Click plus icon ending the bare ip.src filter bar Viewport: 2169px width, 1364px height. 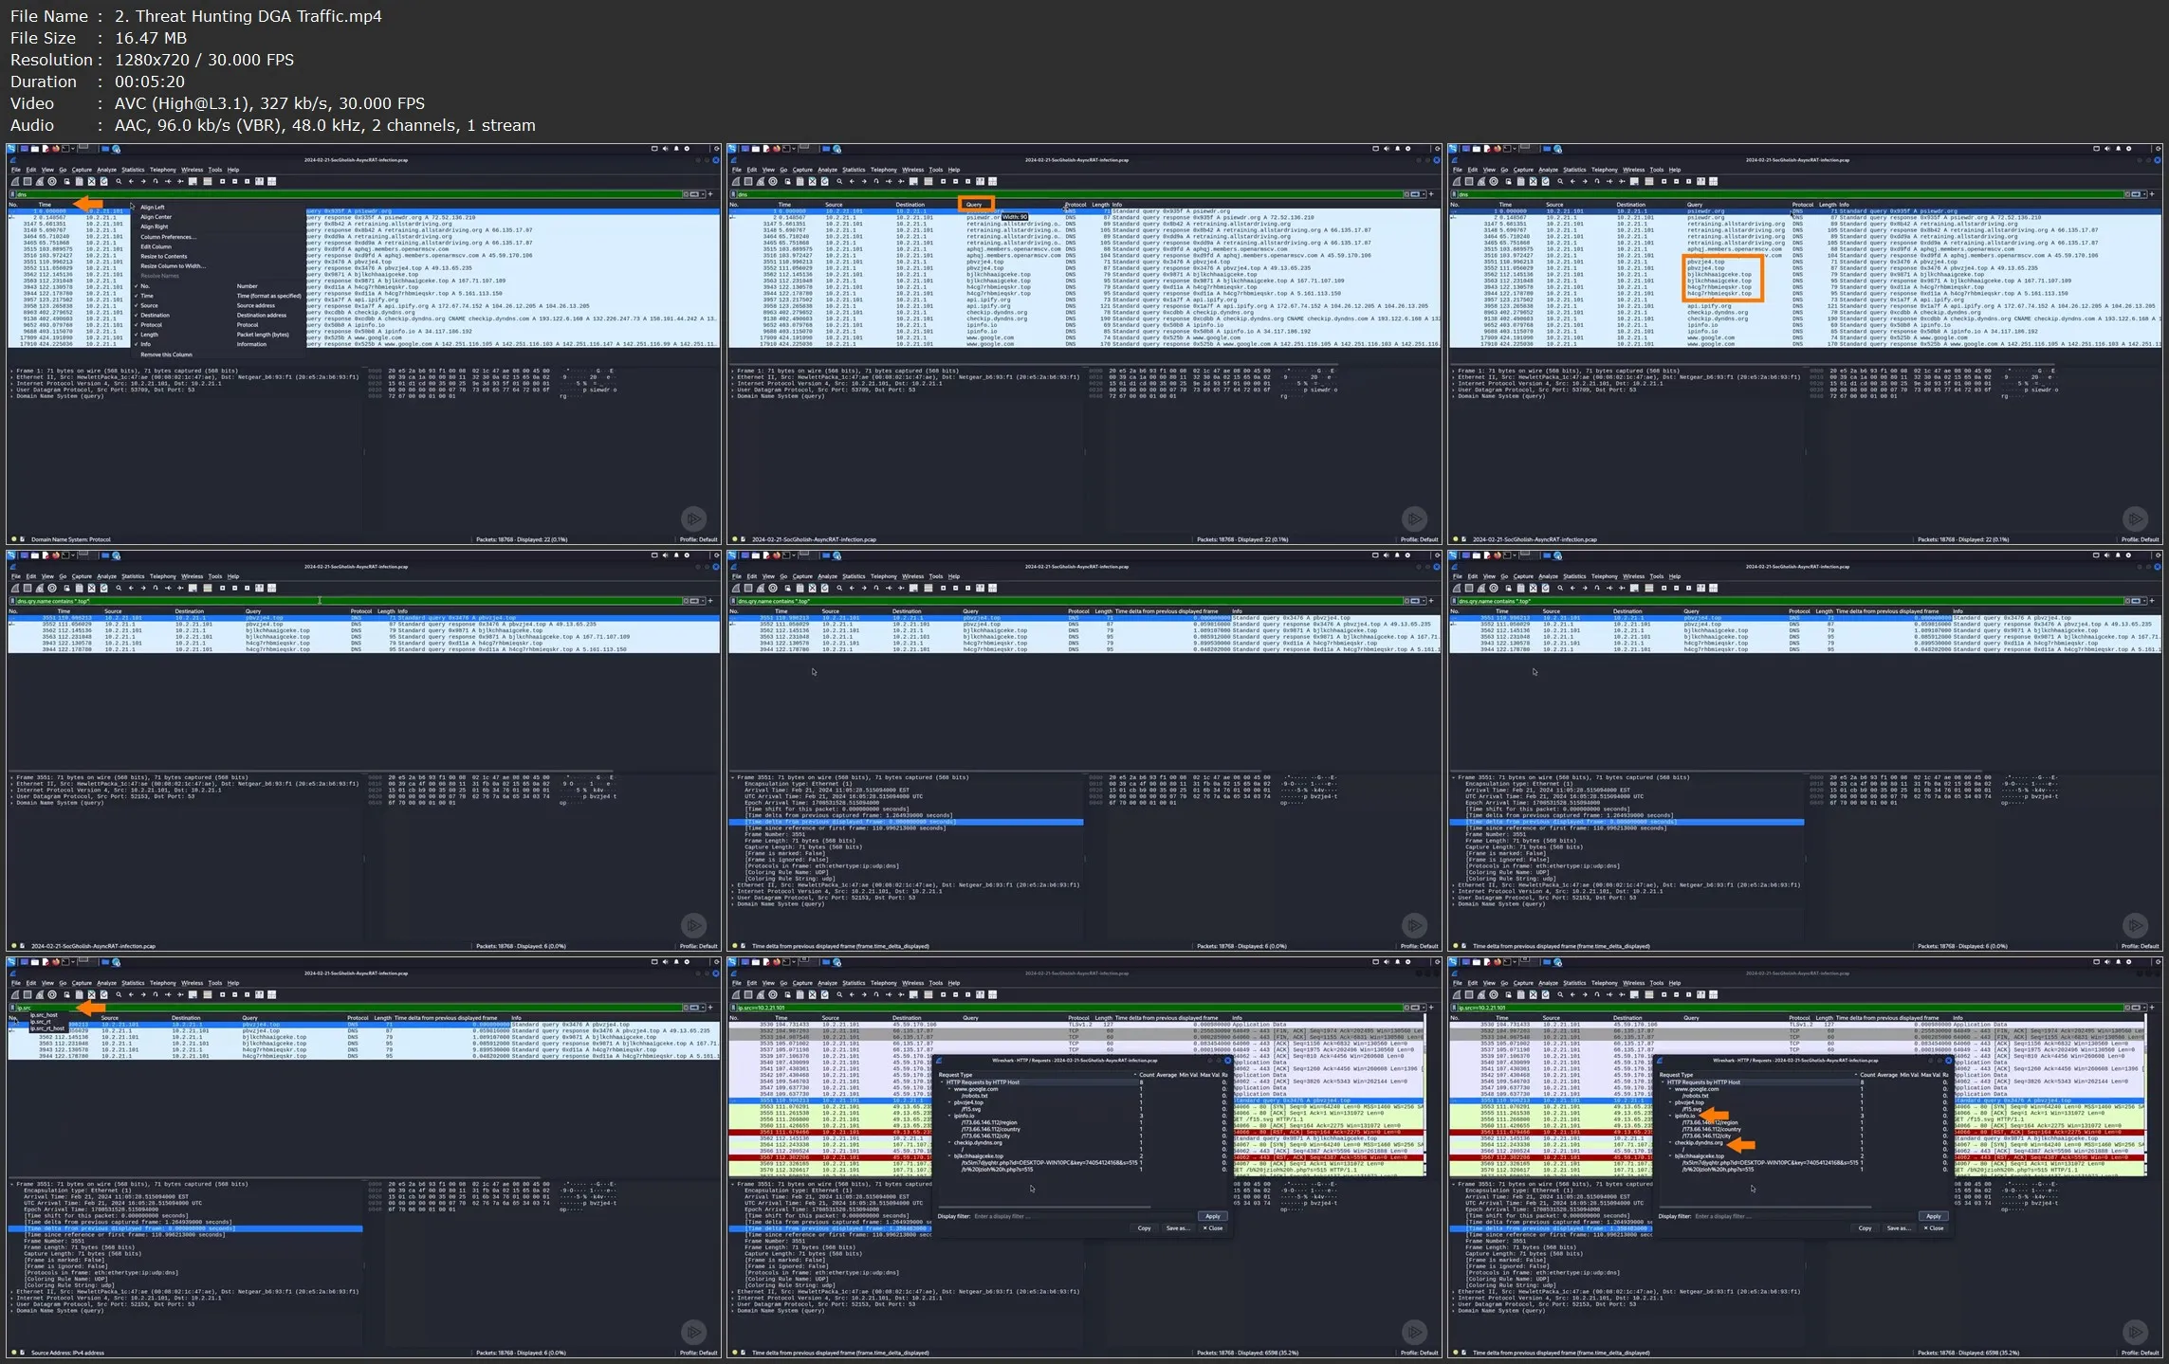point(710,1008)
